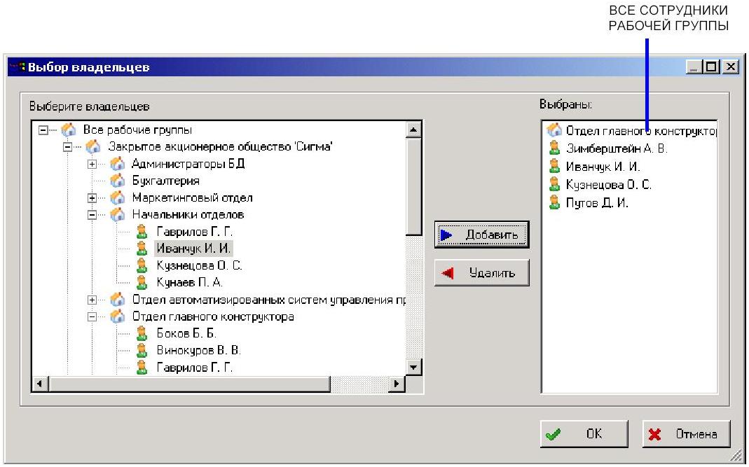
Task: Click the user icon of Зимберштейн А. В. in selected list
Action: coord(555,148)
